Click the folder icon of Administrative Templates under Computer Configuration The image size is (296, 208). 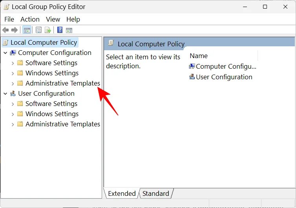[x=20, y=83]
